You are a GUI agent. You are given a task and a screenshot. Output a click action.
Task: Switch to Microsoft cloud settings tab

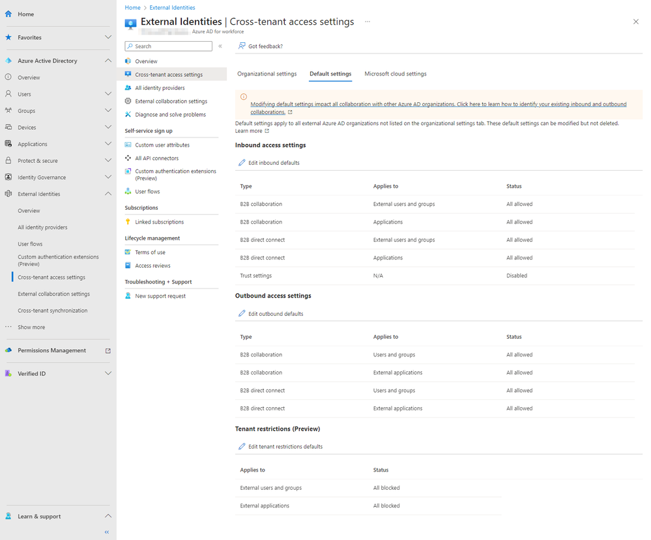point(396,74)
